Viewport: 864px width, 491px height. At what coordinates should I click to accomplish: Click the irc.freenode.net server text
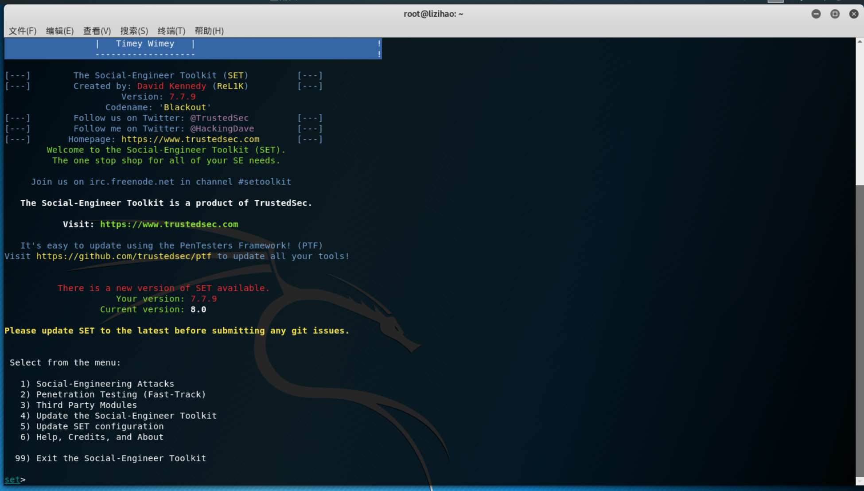pos(132,182)
